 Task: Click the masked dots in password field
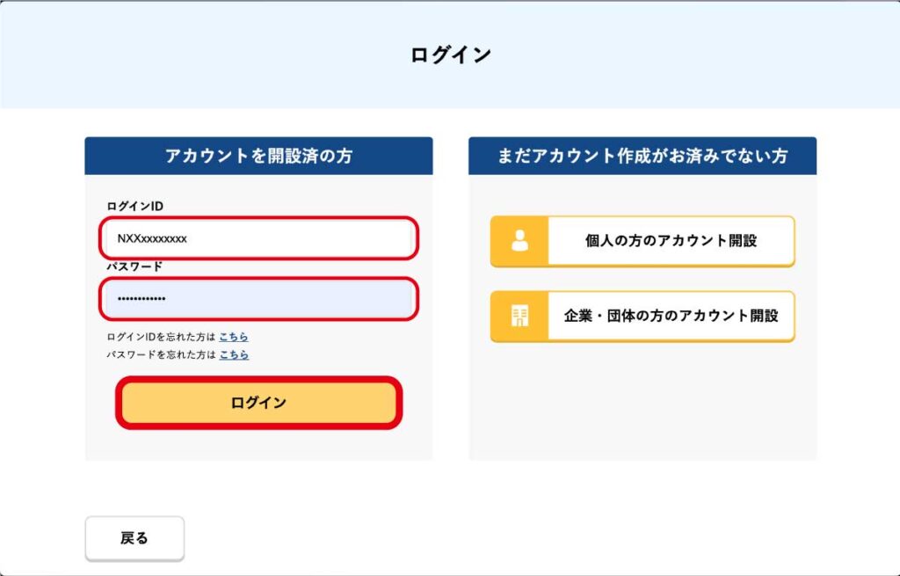point(142,299)
